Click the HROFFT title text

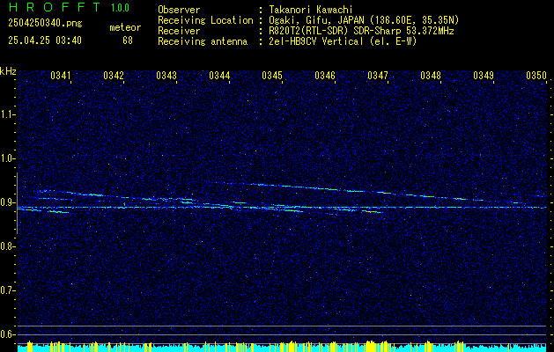coord(54,7)
